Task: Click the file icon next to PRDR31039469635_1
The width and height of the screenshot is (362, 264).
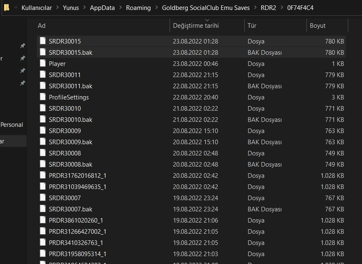Action: pyautogui.click(x=43, y=186)
